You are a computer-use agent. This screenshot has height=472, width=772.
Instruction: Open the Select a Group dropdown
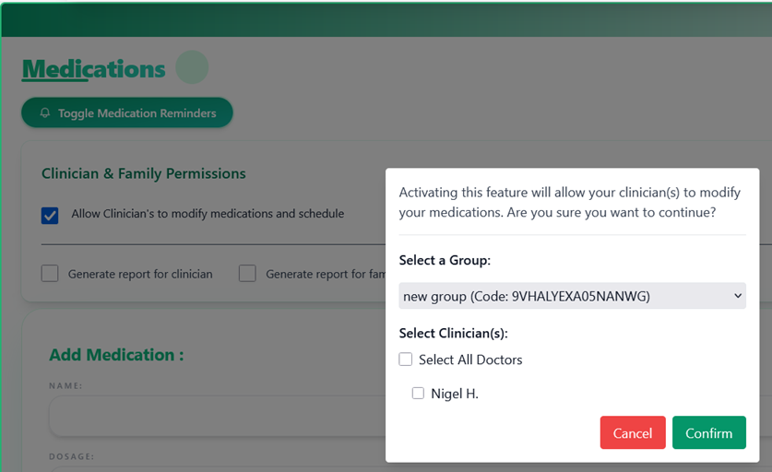pyautogui.click(x=572, y=296)
